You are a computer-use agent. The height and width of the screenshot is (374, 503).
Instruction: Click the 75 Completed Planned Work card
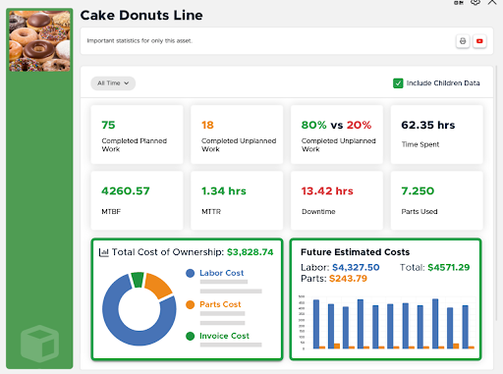tap(137, 134)
